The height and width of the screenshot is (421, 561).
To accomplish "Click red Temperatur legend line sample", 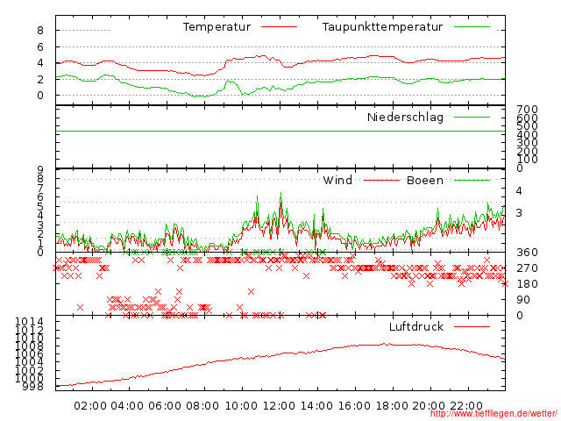I will tap(279, 27).
